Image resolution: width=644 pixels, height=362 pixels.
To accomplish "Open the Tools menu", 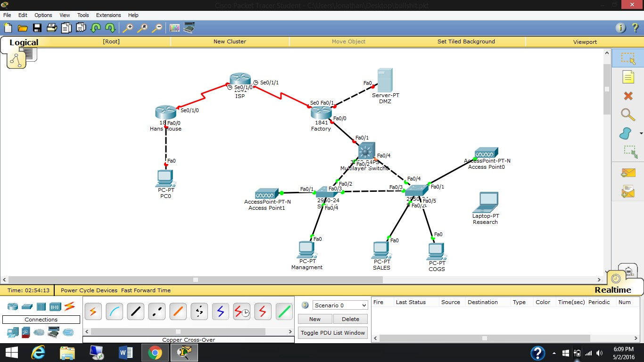I will pos(83,15).
